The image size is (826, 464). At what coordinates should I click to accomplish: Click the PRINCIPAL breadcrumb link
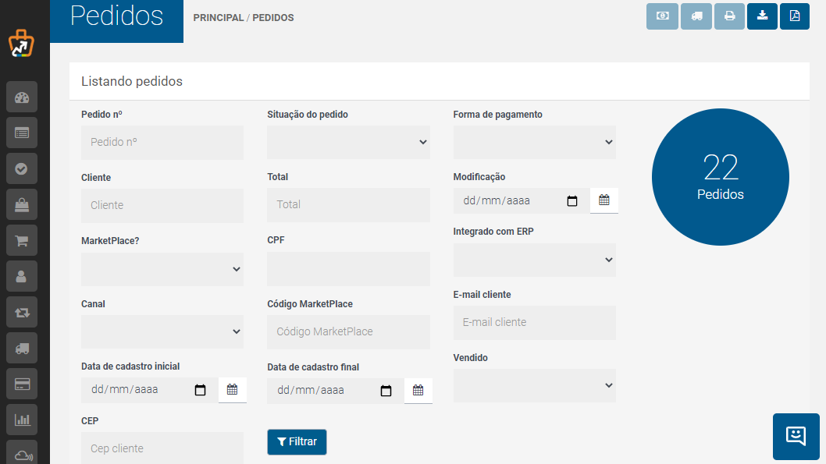click(x=218, y=18)
